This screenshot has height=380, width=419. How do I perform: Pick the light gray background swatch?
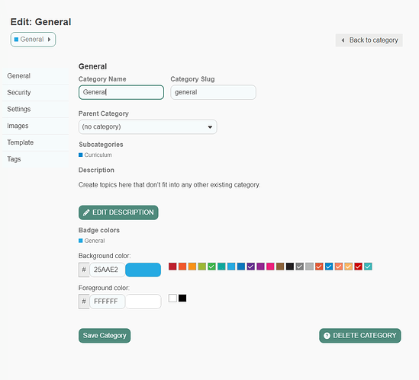[x=309, y=267]
